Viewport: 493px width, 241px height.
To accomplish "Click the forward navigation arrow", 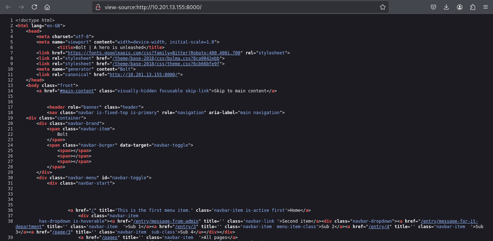I will pyautogui.click(x=21, y=7).
